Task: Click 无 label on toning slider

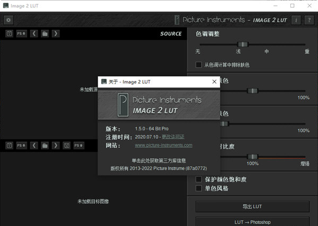Action: coord(198,52)
